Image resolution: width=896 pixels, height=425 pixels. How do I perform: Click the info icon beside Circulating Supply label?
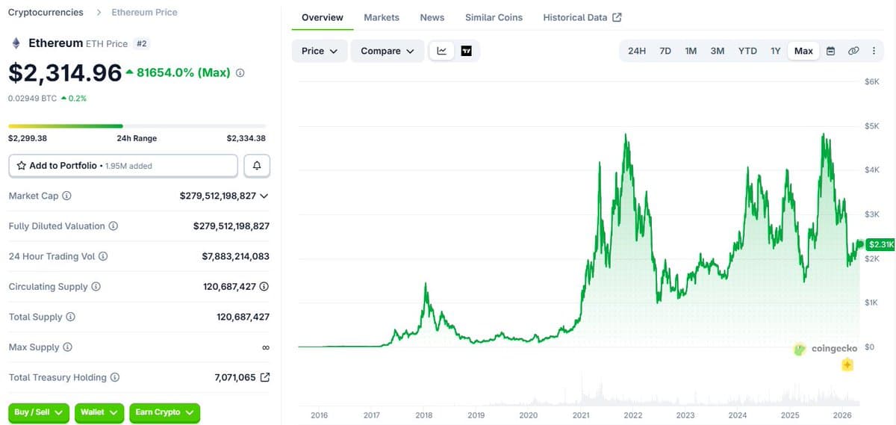click(x=96, y=287)
